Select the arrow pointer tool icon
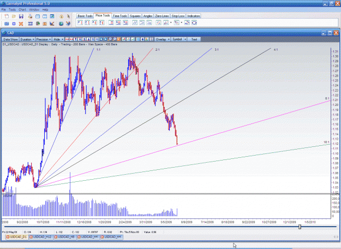341x249 pixels. (x=68, y=16)
